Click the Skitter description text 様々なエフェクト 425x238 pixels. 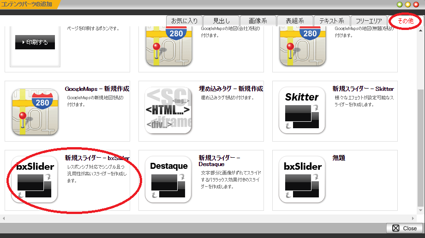(364, 101)
